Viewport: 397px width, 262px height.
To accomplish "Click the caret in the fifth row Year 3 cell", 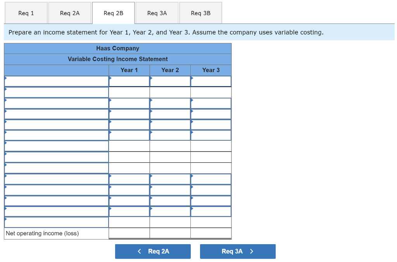I will [x=192, y=122].
